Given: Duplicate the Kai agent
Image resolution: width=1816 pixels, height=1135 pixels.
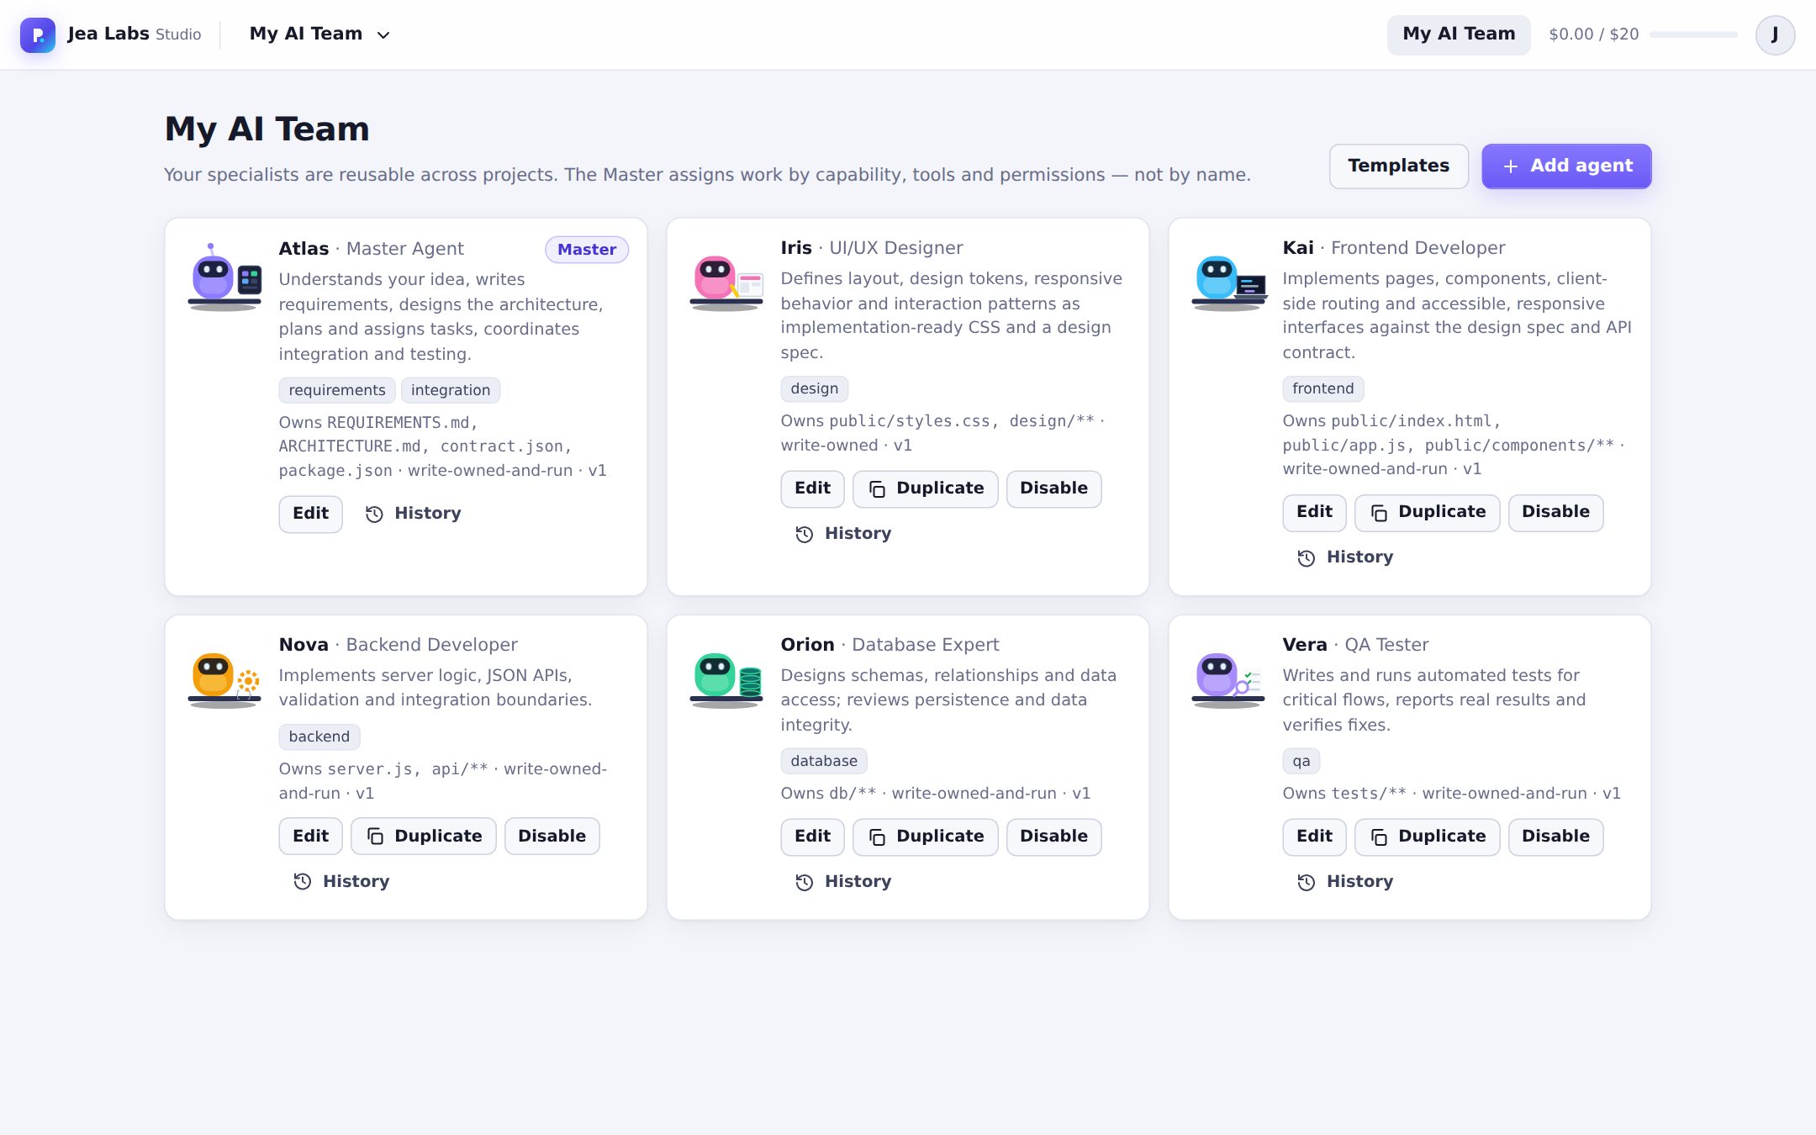Looking at the screenshot, I should 1428,512.
